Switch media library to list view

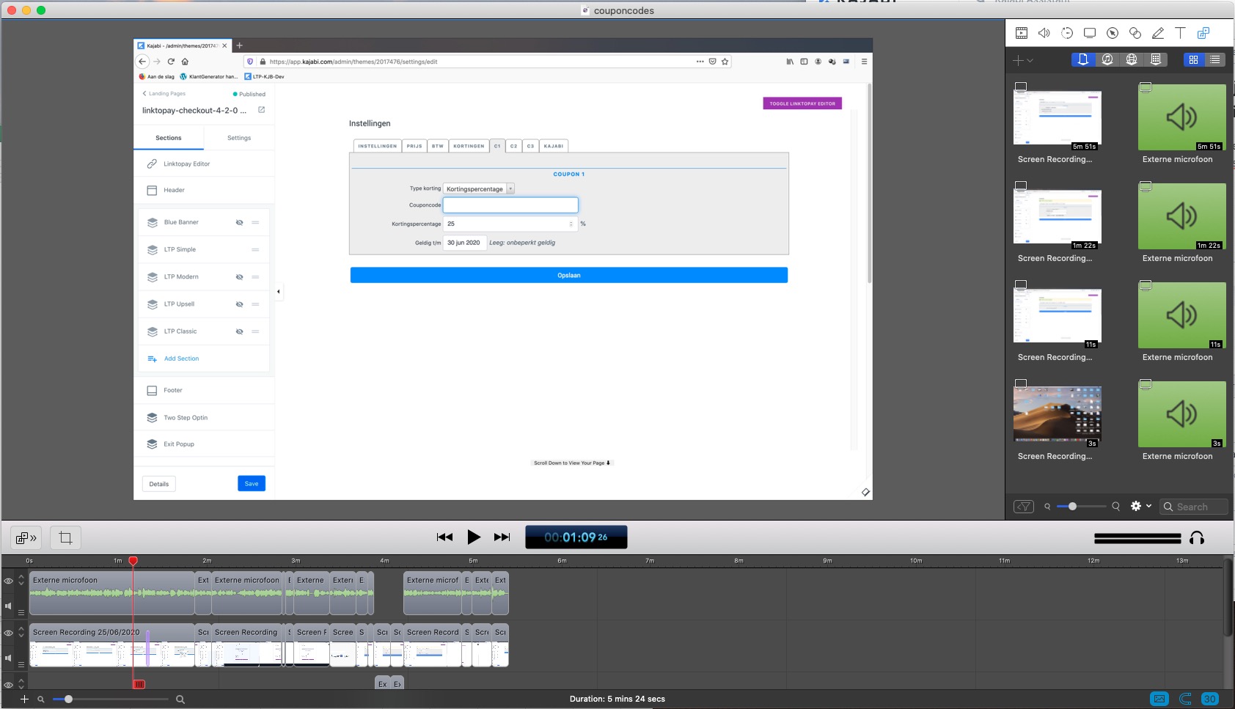1215,59
